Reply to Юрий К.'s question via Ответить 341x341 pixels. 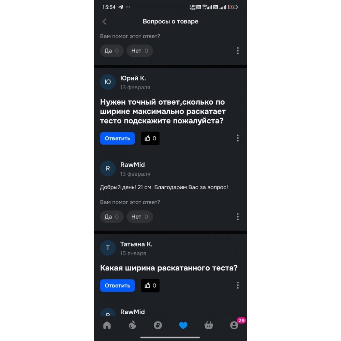click(x=117, y=138)
